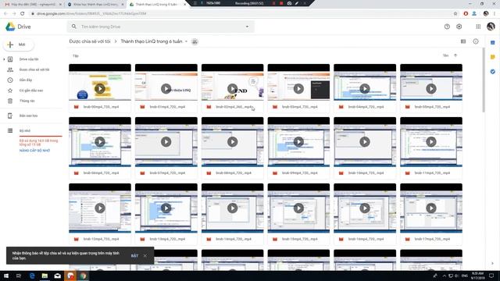Open Drive help menu question-mark icon

pos(447,27)
